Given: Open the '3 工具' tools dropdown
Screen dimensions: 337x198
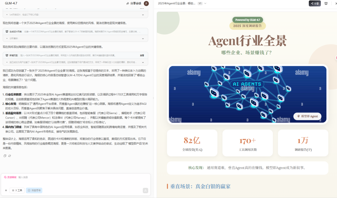Looking at the screenshot, I should coord(17,190).
